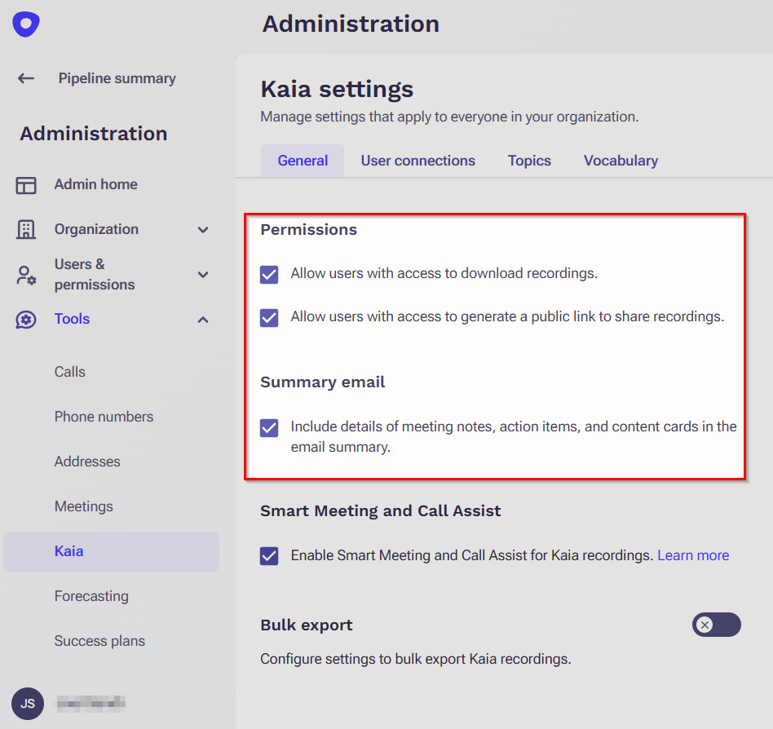Click the Tools menu label
773x729 pixels.
[72, 319]
